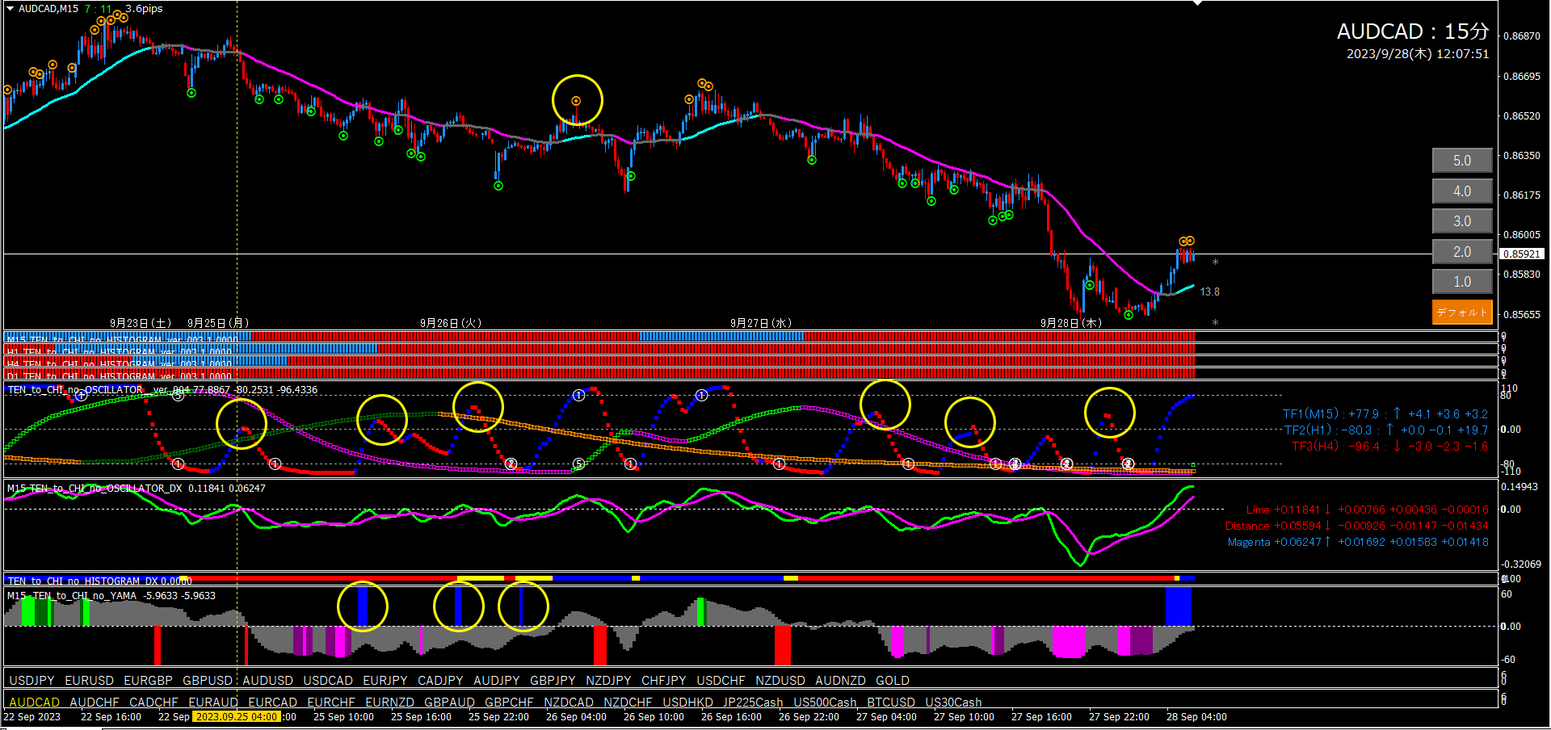
Task: Switch chart to JP225Cash symbol
Action: point(753,703)
